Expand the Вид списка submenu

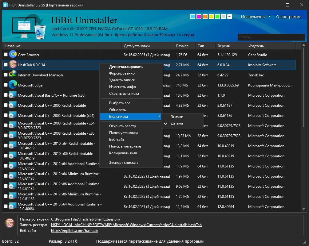(131, 117)
